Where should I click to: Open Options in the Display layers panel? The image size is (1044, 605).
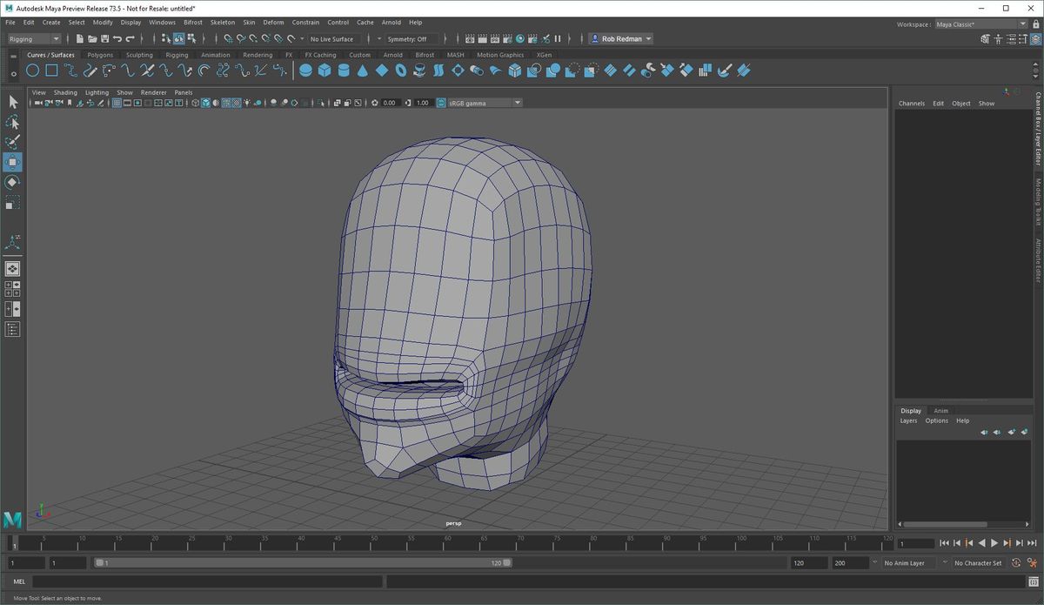937,420
